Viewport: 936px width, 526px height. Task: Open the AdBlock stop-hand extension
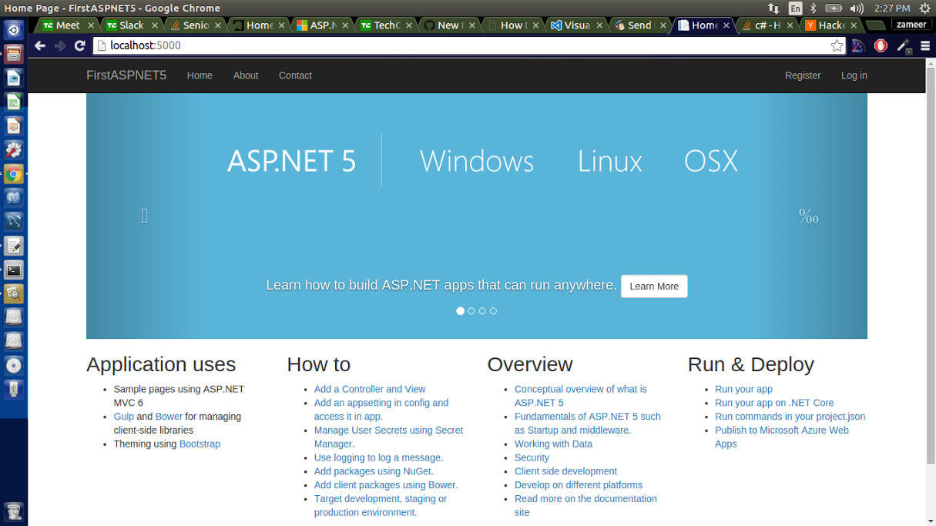pos(881,45)
